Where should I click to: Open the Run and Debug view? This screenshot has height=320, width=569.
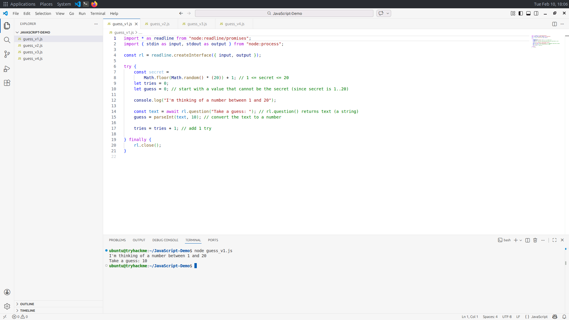[x=7, y=68]
